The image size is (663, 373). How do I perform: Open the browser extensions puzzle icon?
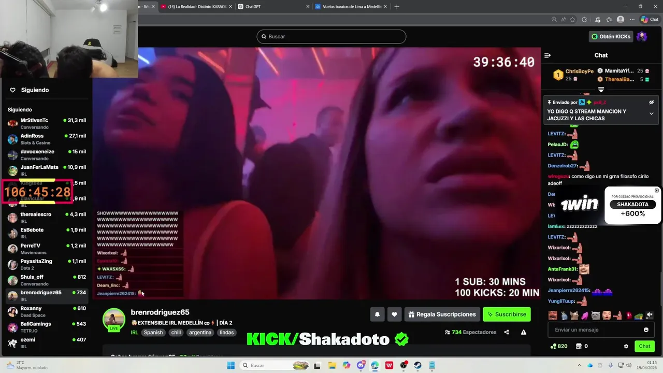tap(584, 20)
